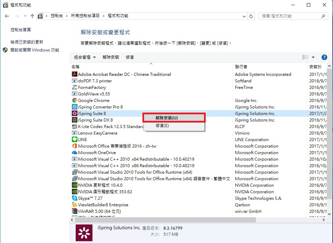Click the Microsoft OneDrive cloud icon
This screenshot has height=243, width=333.
[x=75, y=152]
